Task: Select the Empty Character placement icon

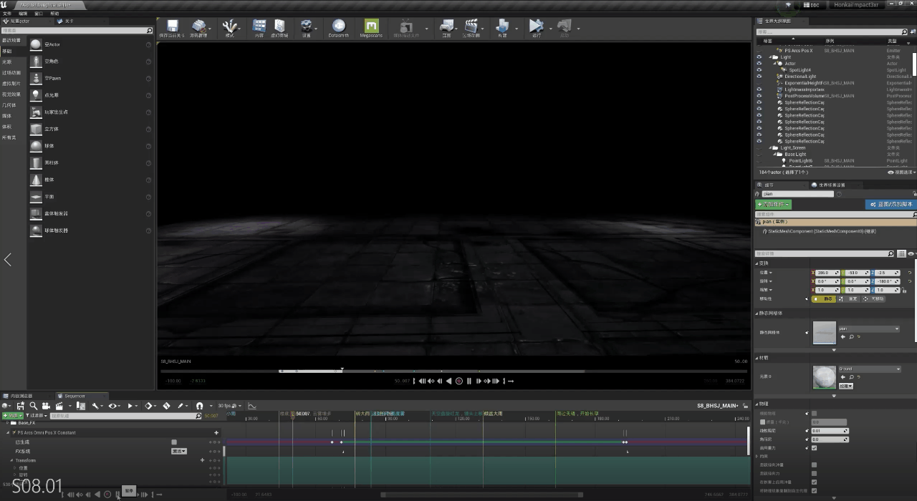Action: pyautogui.click(x=36, y=61)
